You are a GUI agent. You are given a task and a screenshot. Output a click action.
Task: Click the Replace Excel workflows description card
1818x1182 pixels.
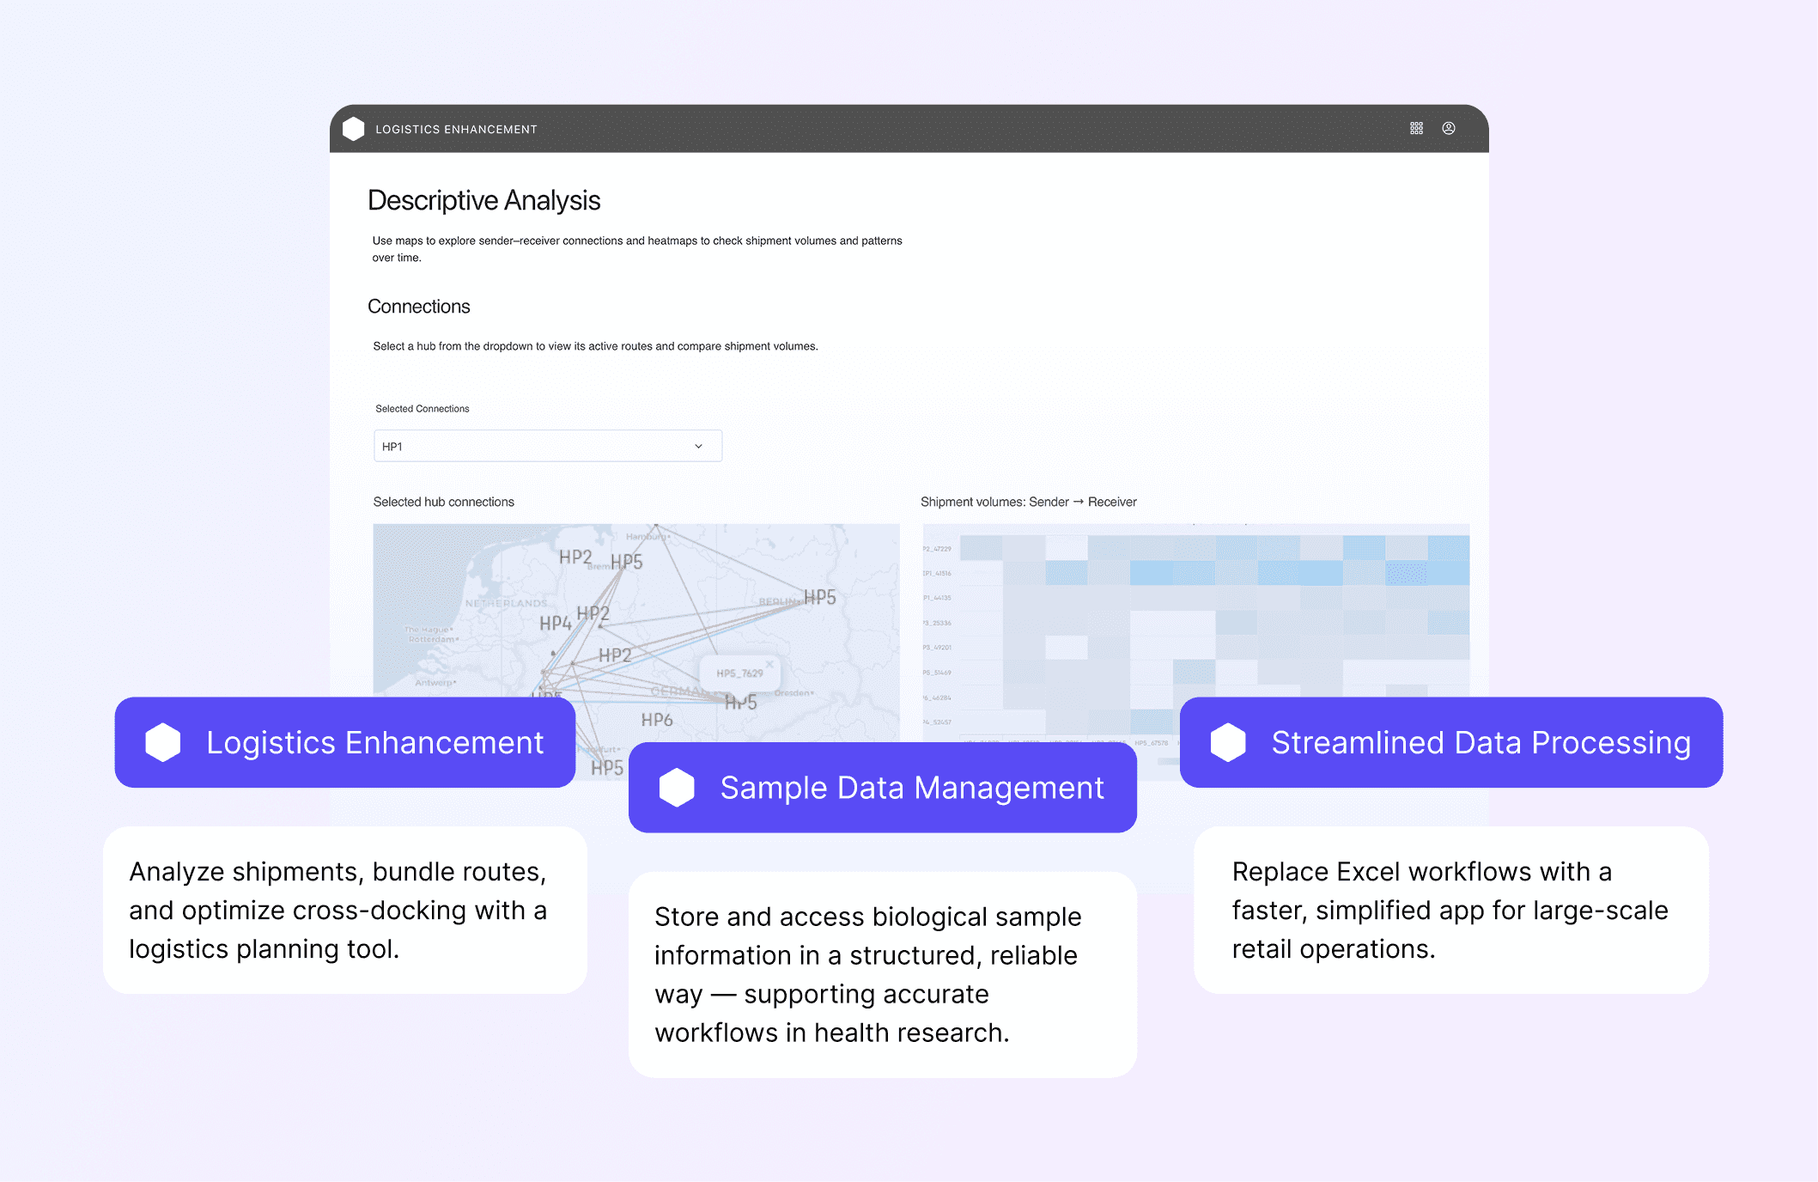pyautogui.click(x=1450, y=910)
